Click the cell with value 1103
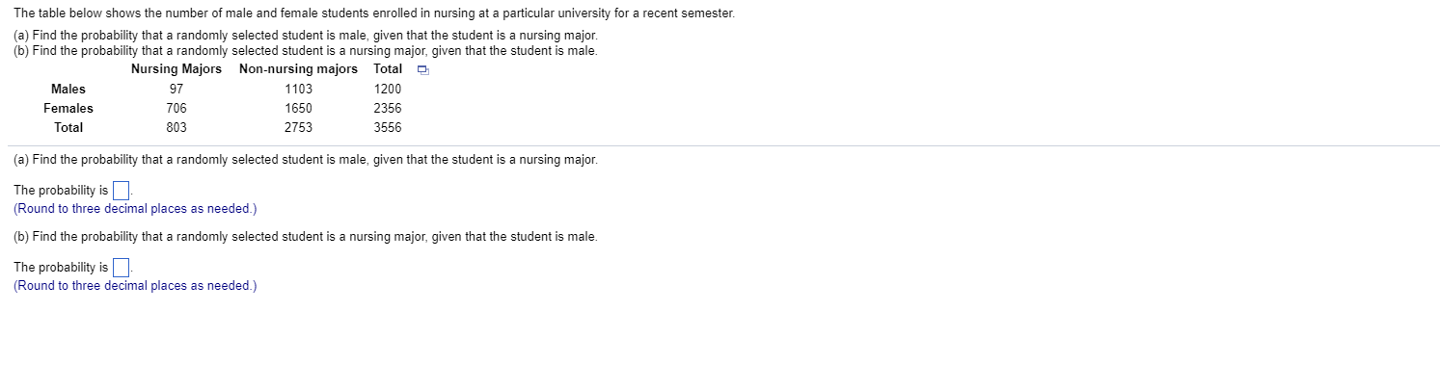Viewport: 1440px width, 389px height. (x=298, y=89)
